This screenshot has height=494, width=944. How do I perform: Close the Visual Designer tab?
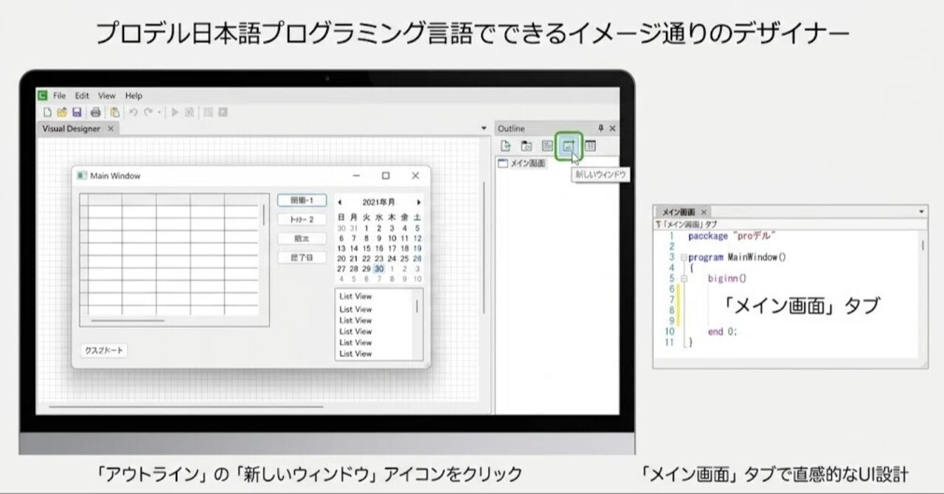coord(111,128)
